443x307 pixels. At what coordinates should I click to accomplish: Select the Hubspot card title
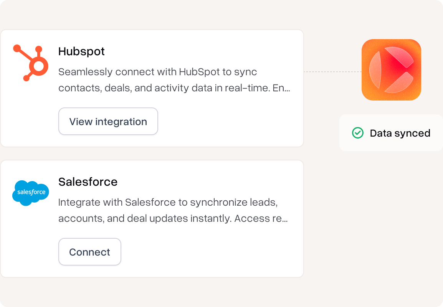(x=81, y=51)
